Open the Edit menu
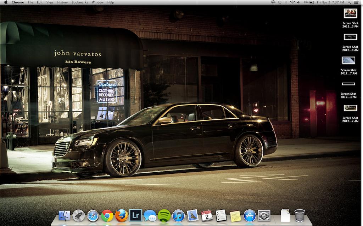Screen dimensions: 363x226 click(40, 2)
